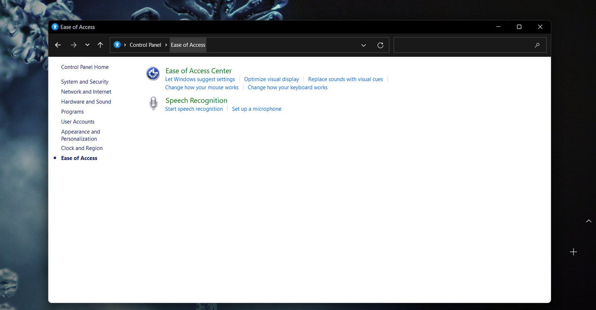The width and height of the screenshot is (596, 310).
Task: Go up one level with up arrow
Action: click(100, 45)
